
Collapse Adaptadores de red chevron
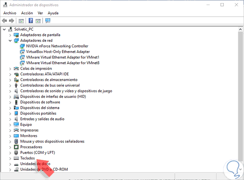(x=10, y=41)
